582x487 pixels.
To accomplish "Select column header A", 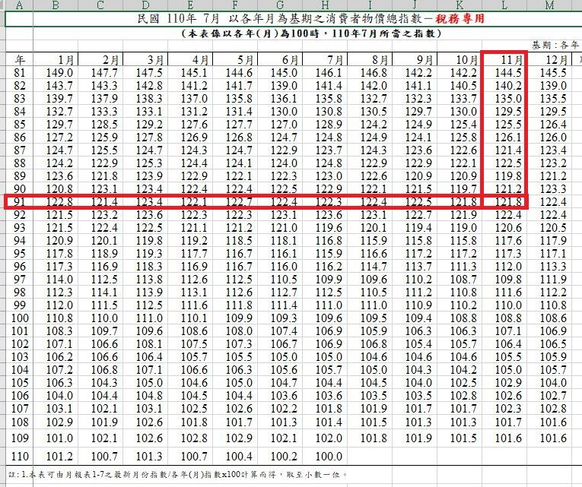I will click(x=19, y=5).
